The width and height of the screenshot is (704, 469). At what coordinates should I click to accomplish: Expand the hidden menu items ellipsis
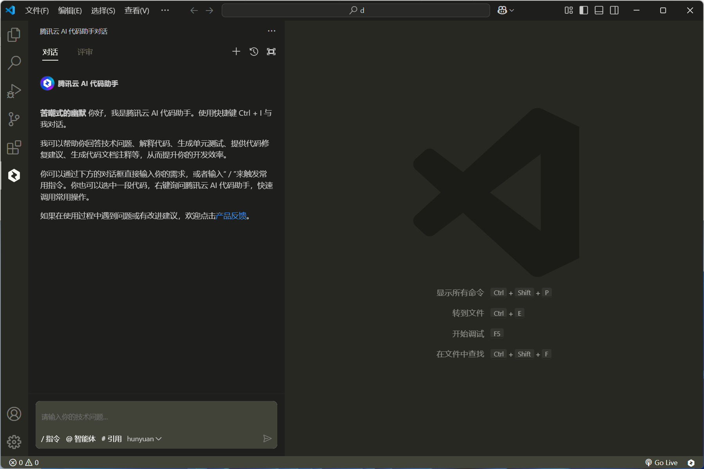tap(165, 11)
